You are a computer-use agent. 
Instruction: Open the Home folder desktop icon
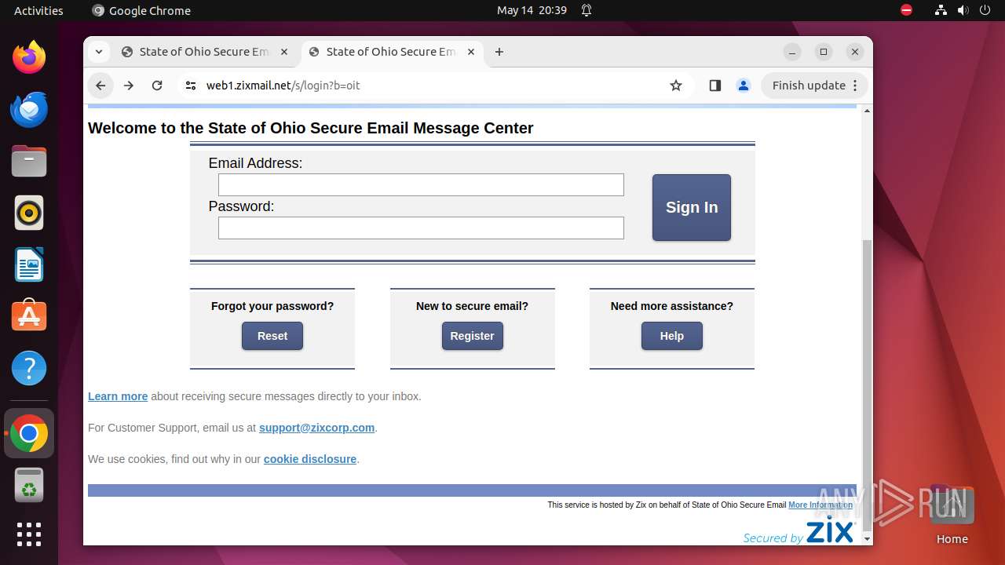[952, 515]
